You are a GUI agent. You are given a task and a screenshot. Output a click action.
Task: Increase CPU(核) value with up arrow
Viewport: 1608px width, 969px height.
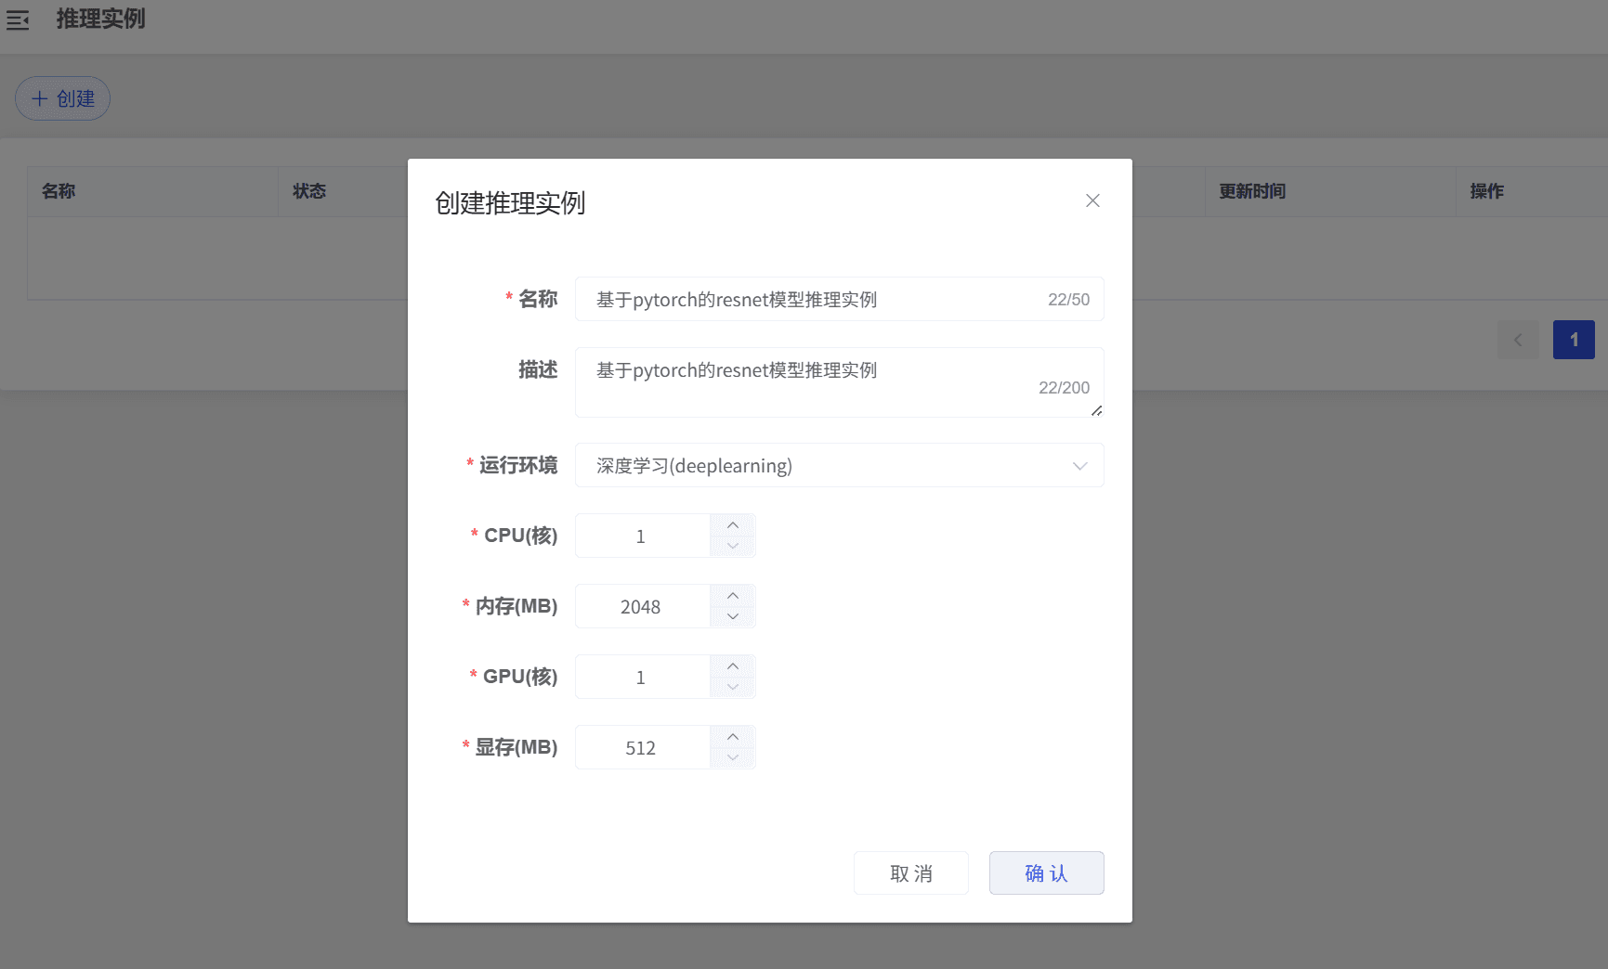point(733,525)
